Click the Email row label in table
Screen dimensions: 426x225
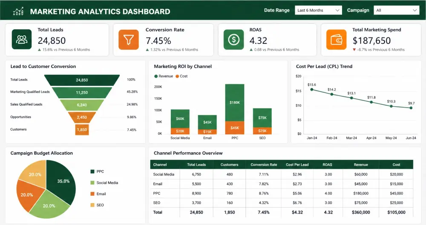[x=158, y=184]
